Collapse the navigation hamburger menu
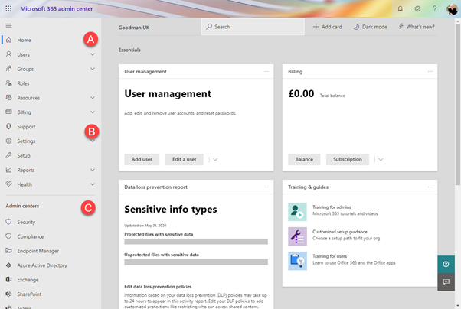 (9, 25)
